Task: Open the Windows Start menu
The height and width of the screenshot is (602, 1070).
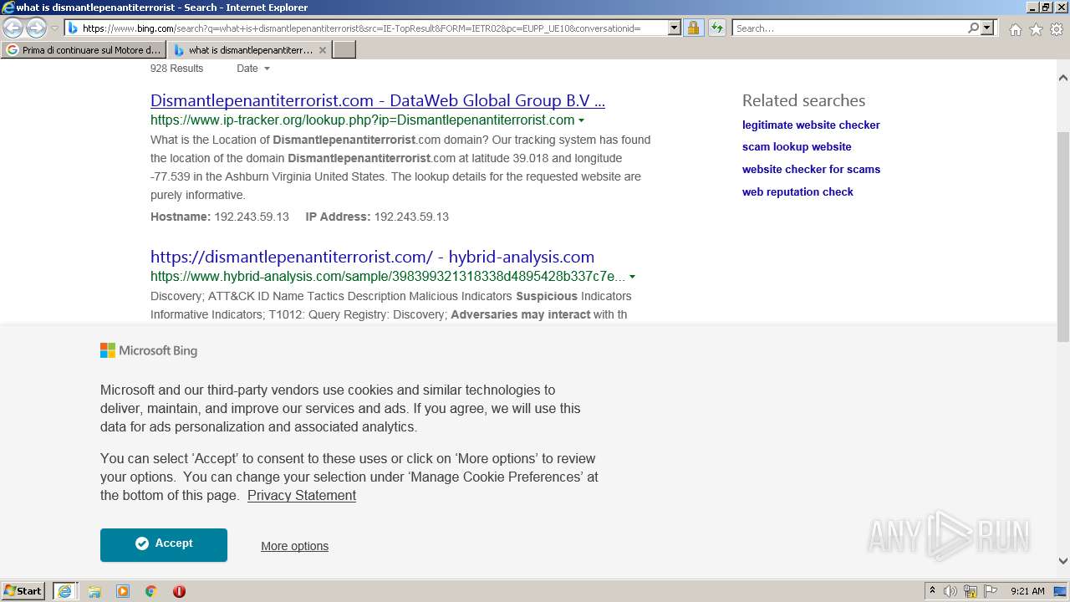Action: [x=23, y=590]
